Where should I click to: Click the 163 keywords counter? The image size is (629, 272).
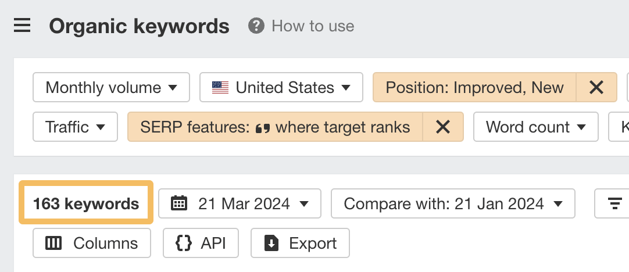[x=86, y=203]
